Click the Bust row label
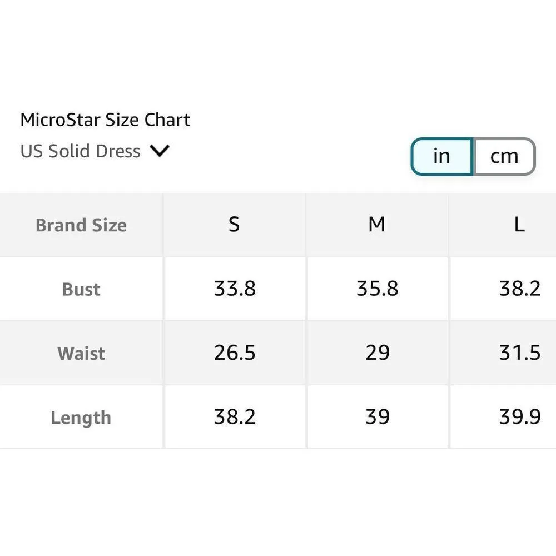Viewport: 556px width, 556px height. coord(81,289)
